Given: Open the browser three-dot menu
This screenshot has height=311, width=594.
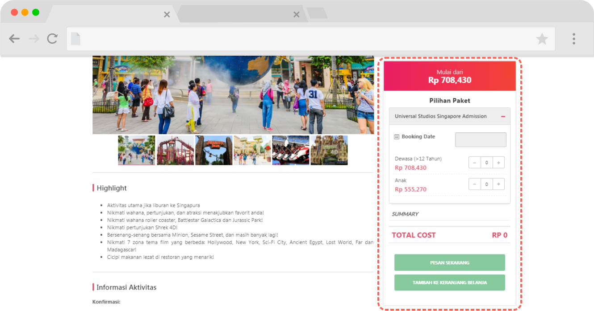Looking at the screenshot, I should 574,39.
